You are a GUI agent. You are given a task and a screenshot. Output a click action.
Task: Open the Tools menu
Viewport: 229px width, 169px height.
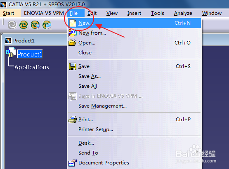(158, 13)
